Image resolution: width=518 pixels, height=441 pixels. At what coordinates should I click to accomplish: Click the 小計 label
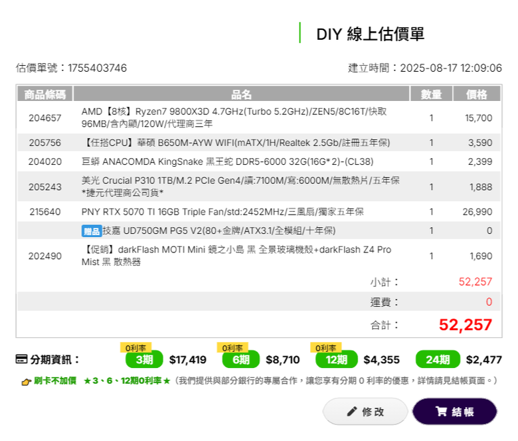coord(385,282)
